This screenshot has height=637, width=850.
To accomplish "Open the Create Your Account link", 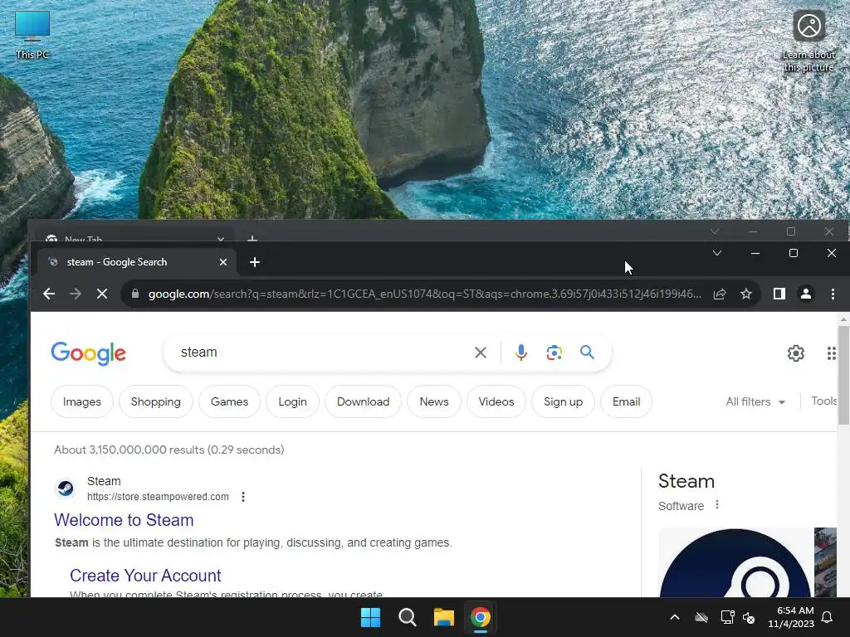I will pos(145,576).
